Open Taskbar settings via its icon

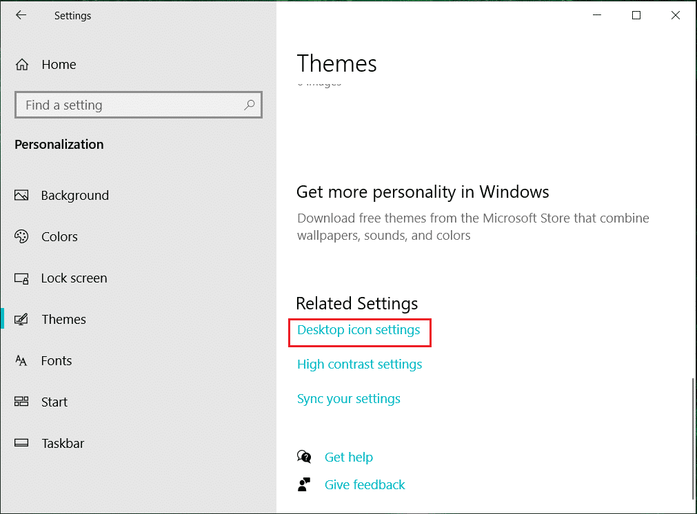tap(21, 444)
